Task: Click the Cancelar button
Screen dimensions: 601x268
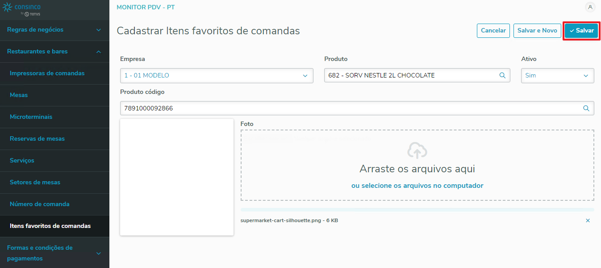Action: (x=493, y=31)
